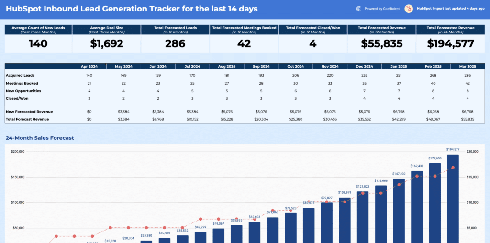Click the Total Forecast Revenue row label
The height and width of the screenshot is (243, 490).
coord(27,119)
